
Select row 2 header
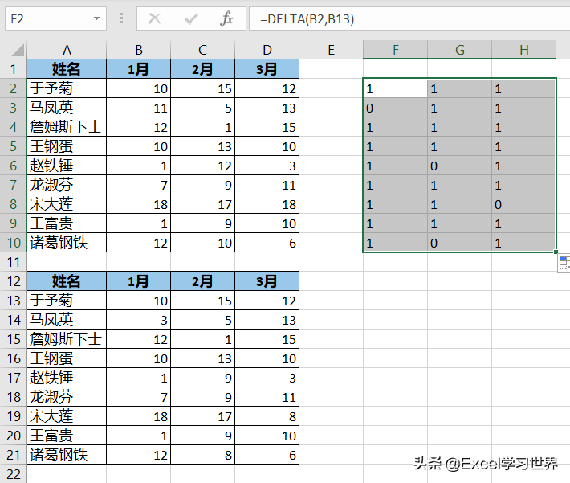click(x=13, y=88)
